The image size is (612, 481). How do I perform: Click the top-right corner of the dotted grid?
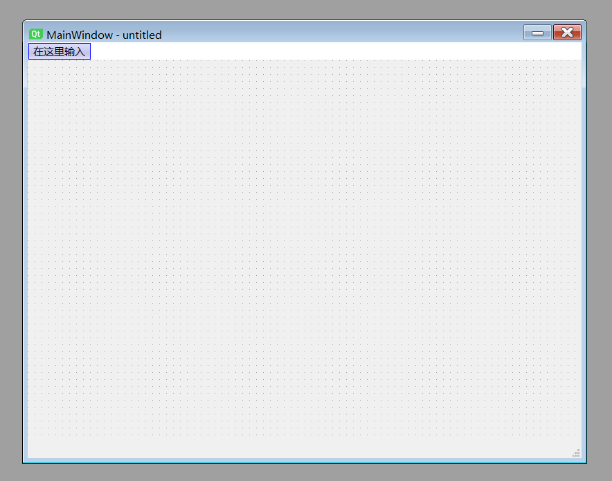(x=578, y=62)
